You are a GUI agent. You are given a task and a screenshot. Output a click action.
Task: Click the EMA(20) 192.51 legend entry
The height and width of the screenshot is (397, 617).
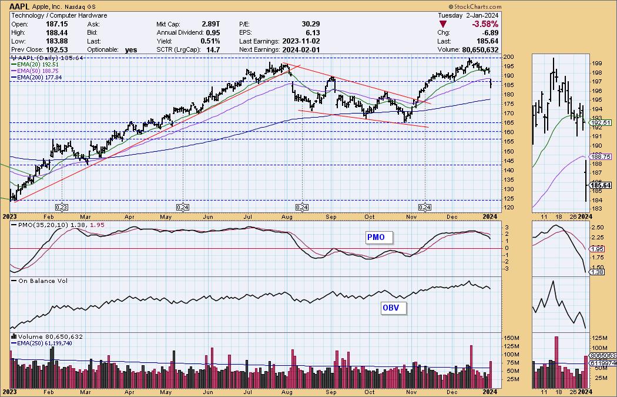34,65
